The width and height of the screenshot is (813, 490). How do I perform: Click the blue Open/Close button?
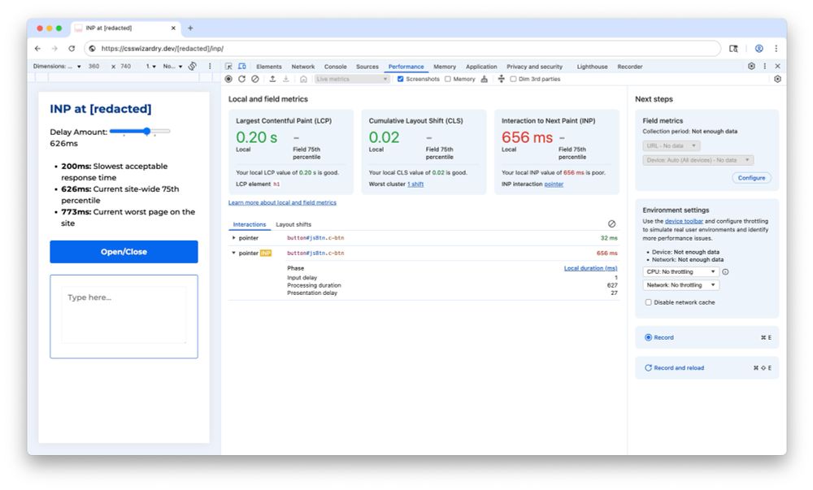tap(124, 252)
